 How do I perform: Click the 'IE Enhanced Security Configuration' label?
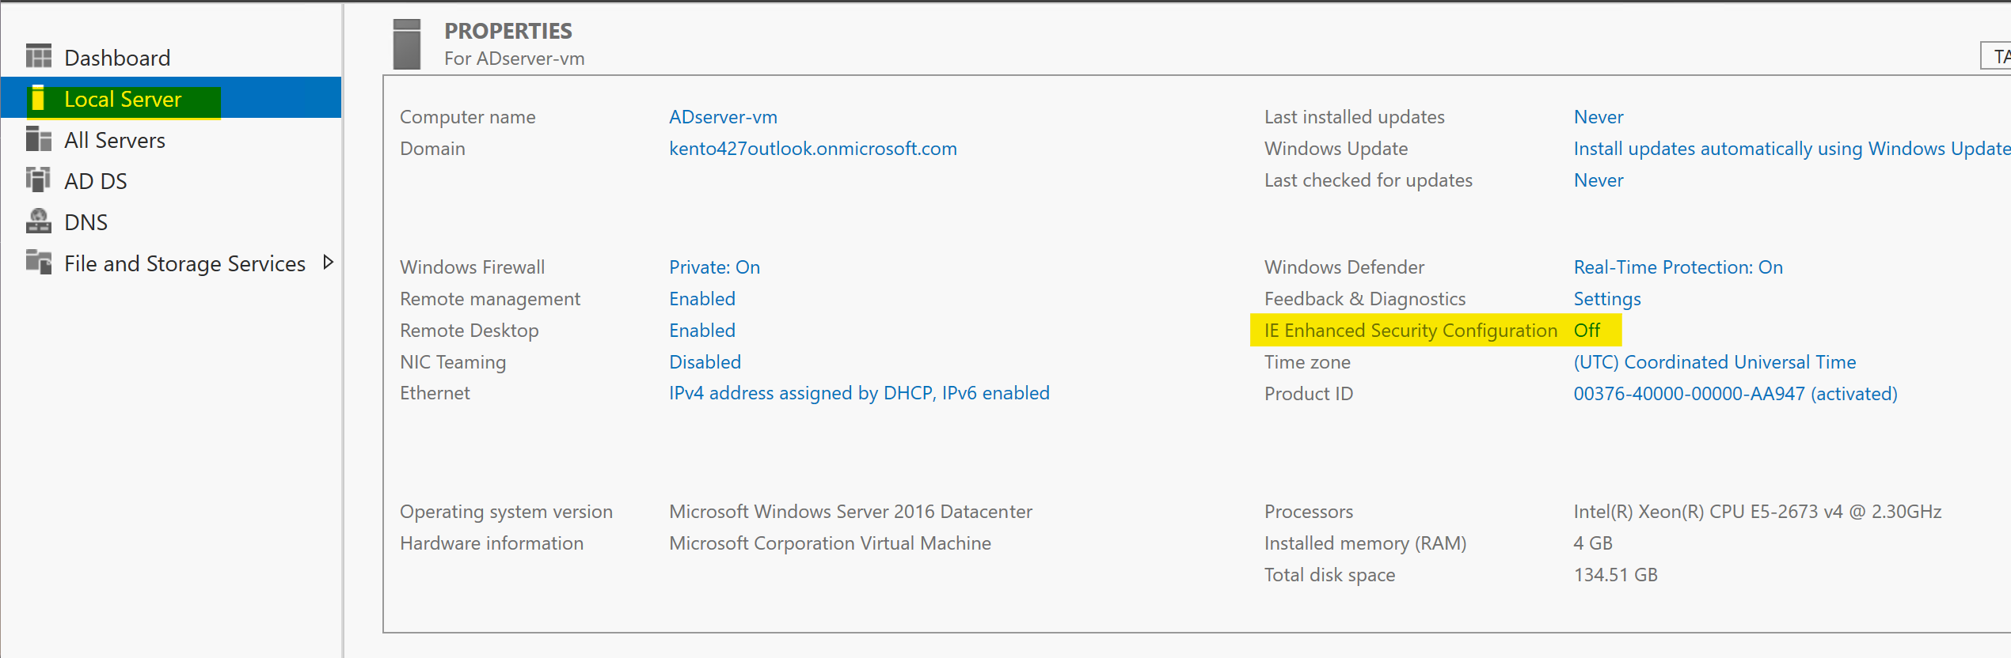(x=1411, y=331)
